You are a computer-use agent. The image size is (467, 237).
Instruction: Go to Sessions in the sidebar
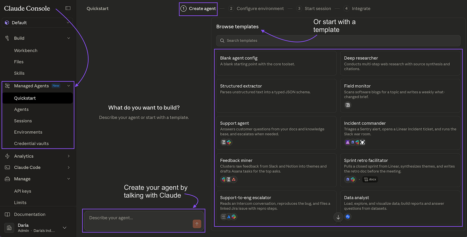coord(23,121)
